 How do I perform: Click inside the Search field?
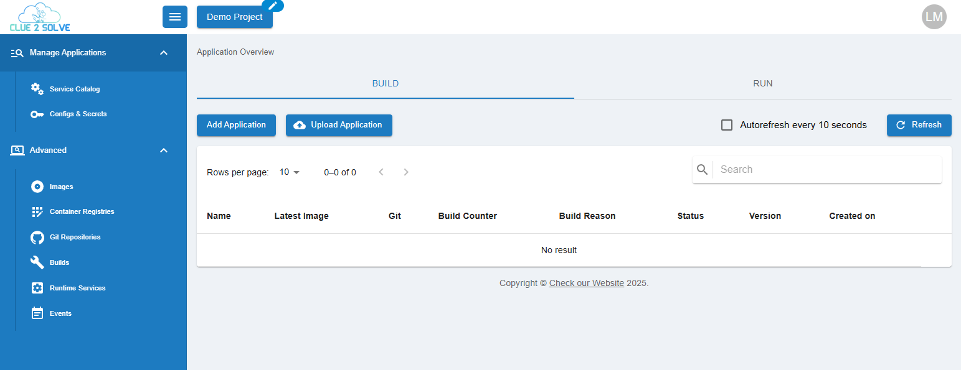pyautogui.click(x=822, y=169)
